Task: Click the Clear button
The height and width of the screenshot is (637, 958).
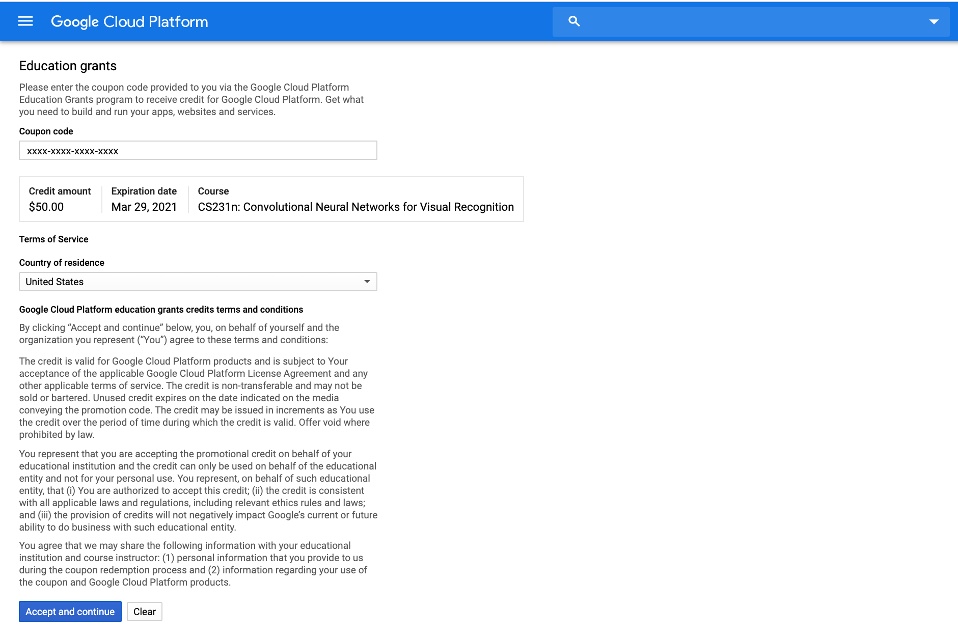Action: pyautogui.click(x=145, y=612)
